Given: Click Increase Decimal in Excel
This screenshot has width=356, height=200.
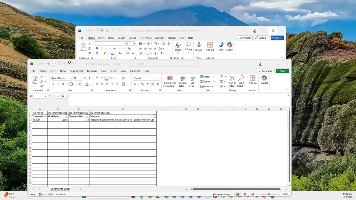Looking at the screenshot, I should (x=153, y=84).
